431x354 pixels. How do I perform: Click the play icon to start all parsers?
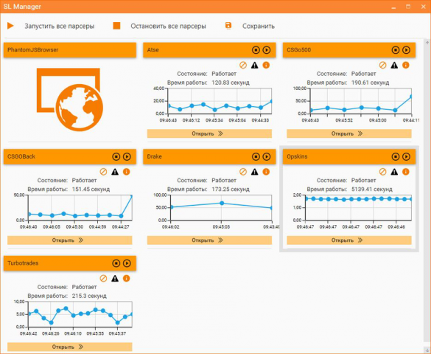pos(10,26)
